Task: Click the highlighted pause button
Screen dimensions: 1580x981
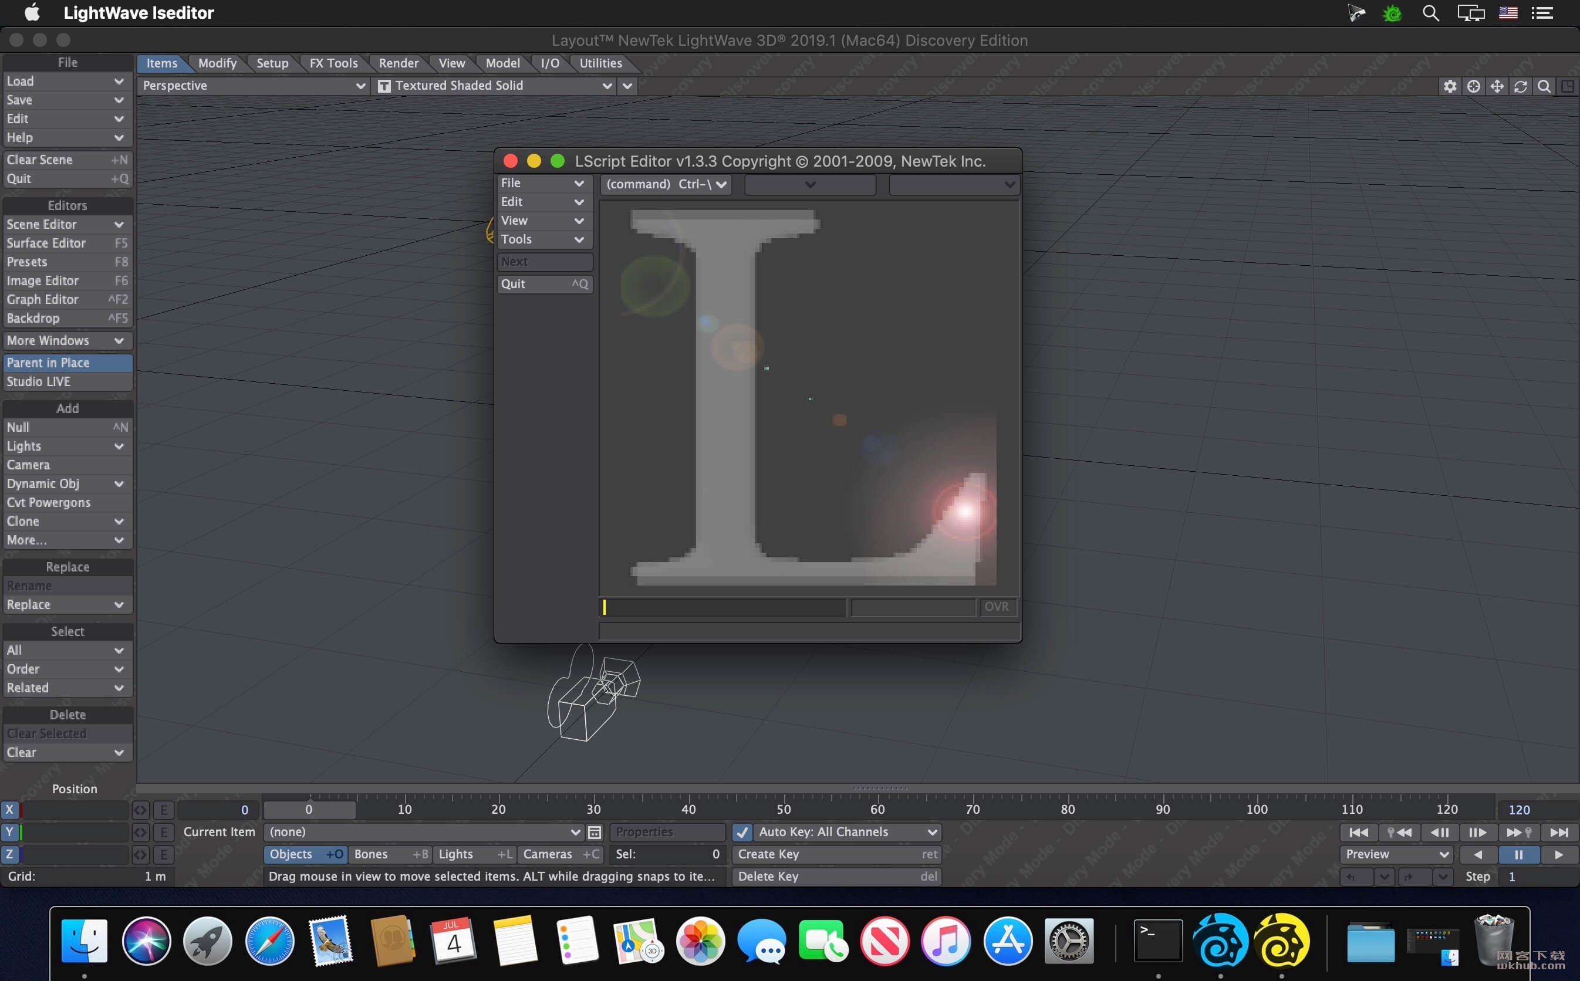Action: coord(1518,854)
